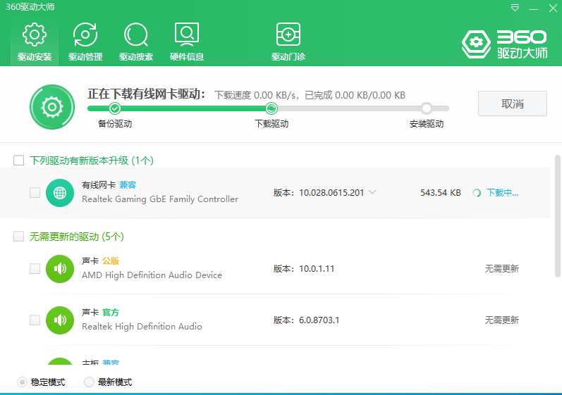Click the 取消 button
The image size is (562, 395).
pyautogui.click(x=513, y=104)
